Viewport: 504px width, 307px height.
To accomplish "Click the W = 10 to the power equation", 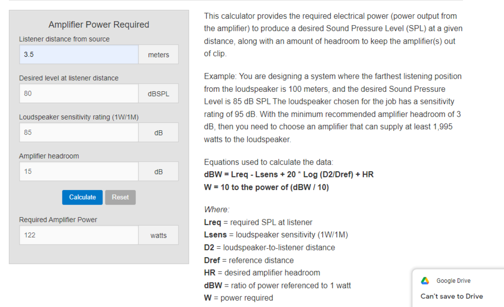I will (267, 187).
